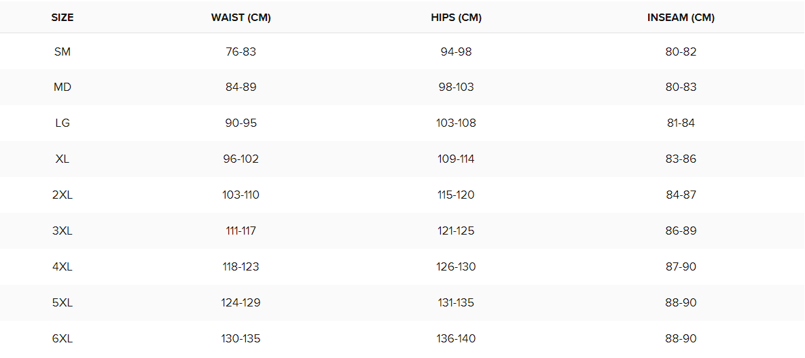Click the waist value 130-135
This screenshot has height=358, width=805.
pyautogui.click(x=240, y=338)
